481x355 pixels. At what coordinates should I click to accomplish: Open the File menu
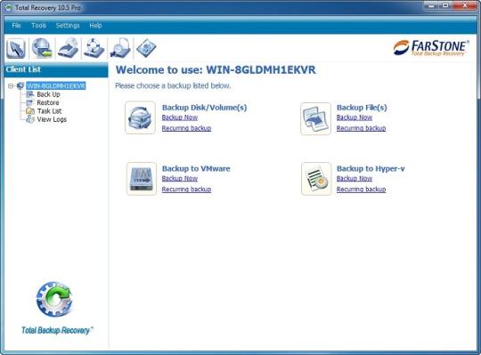pos(16,26)
